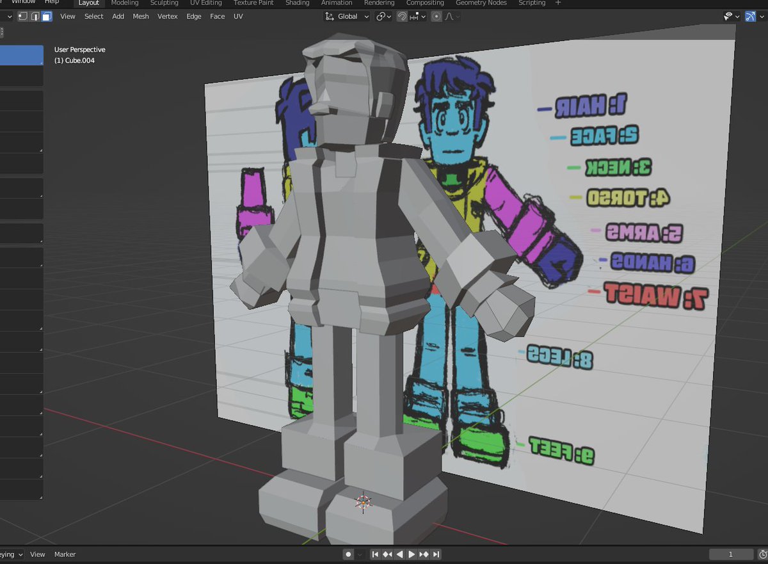
Task: Open viewport object visibility eye dropdown
Action: pos(731,17)
